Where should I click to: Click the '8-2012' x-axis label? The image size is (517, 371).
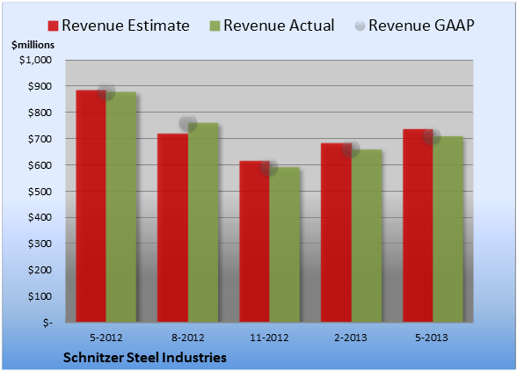188,338
